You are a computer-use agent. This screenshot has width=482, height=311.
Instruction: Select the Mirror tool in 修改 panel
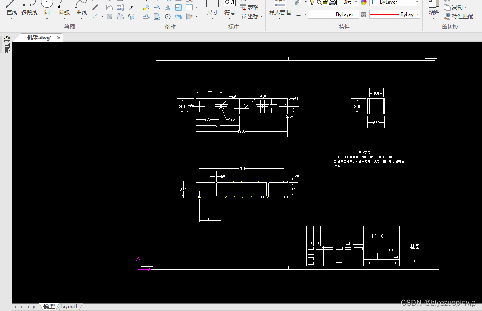[168, 7]
